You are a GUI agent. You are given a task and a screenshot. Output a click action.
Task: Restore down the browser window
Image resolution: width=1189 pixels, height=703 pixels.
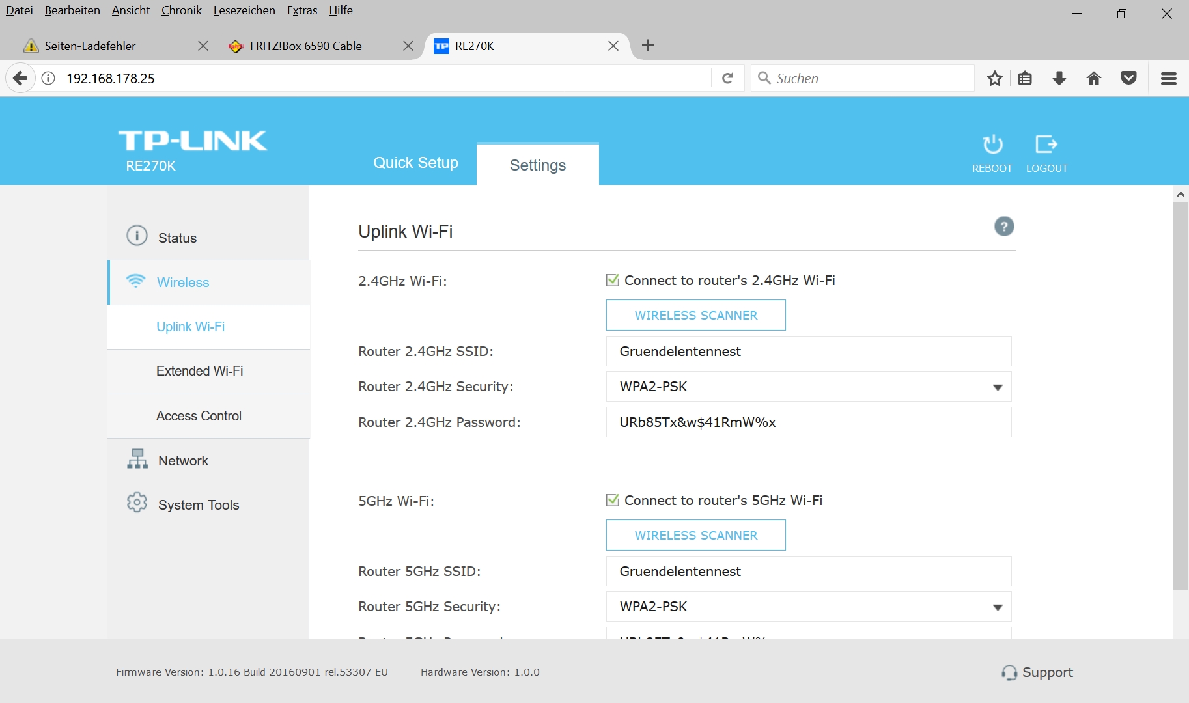[1121, 14]
